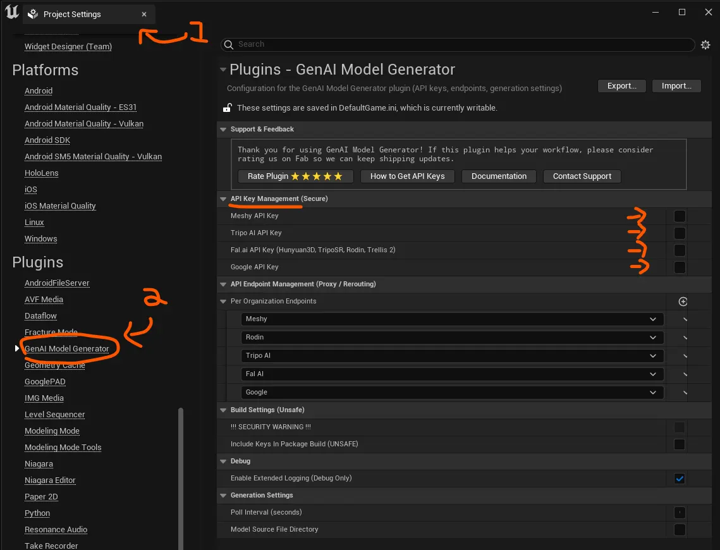Select Android SM5 Material Quality - Vulkan
Image resolution: width=720 pixels, height=550 pixels.
(93, 157)
